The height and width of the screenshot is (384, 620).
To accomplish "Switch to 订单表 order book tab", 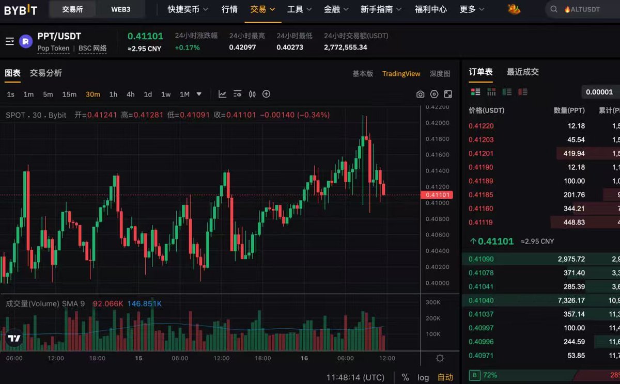I will (481, 72).
